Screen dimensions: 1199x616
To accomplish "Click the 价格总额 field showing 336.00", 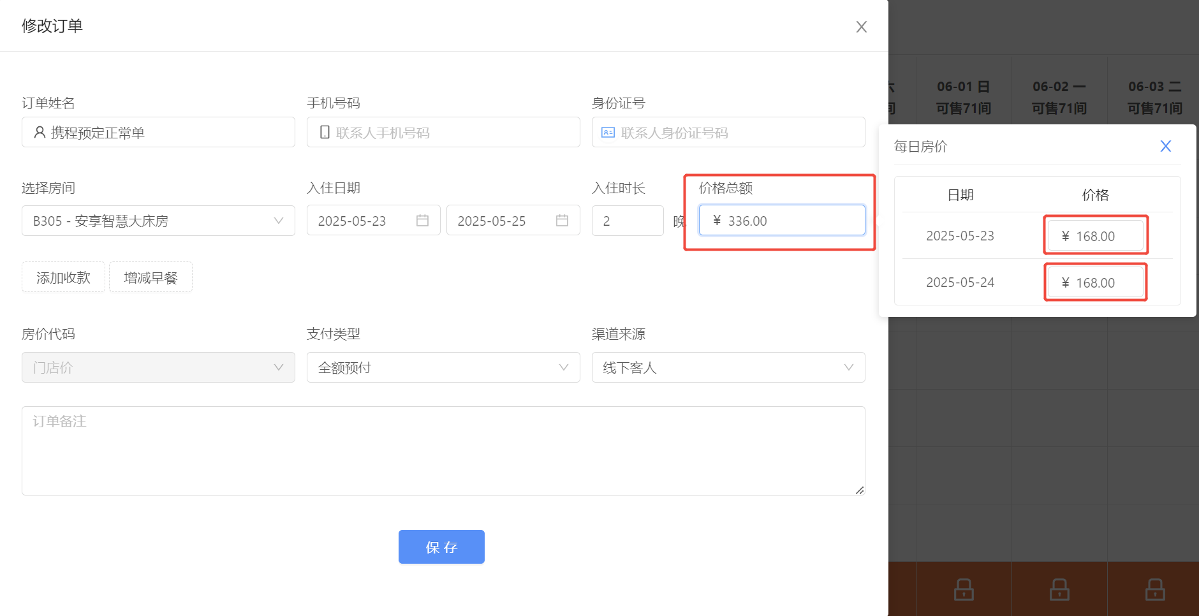I will point(782,220).
